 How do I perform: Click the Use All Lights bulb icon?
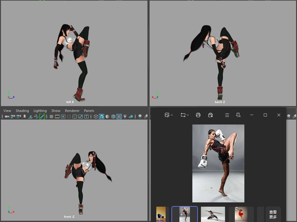[x=125, y=117]
